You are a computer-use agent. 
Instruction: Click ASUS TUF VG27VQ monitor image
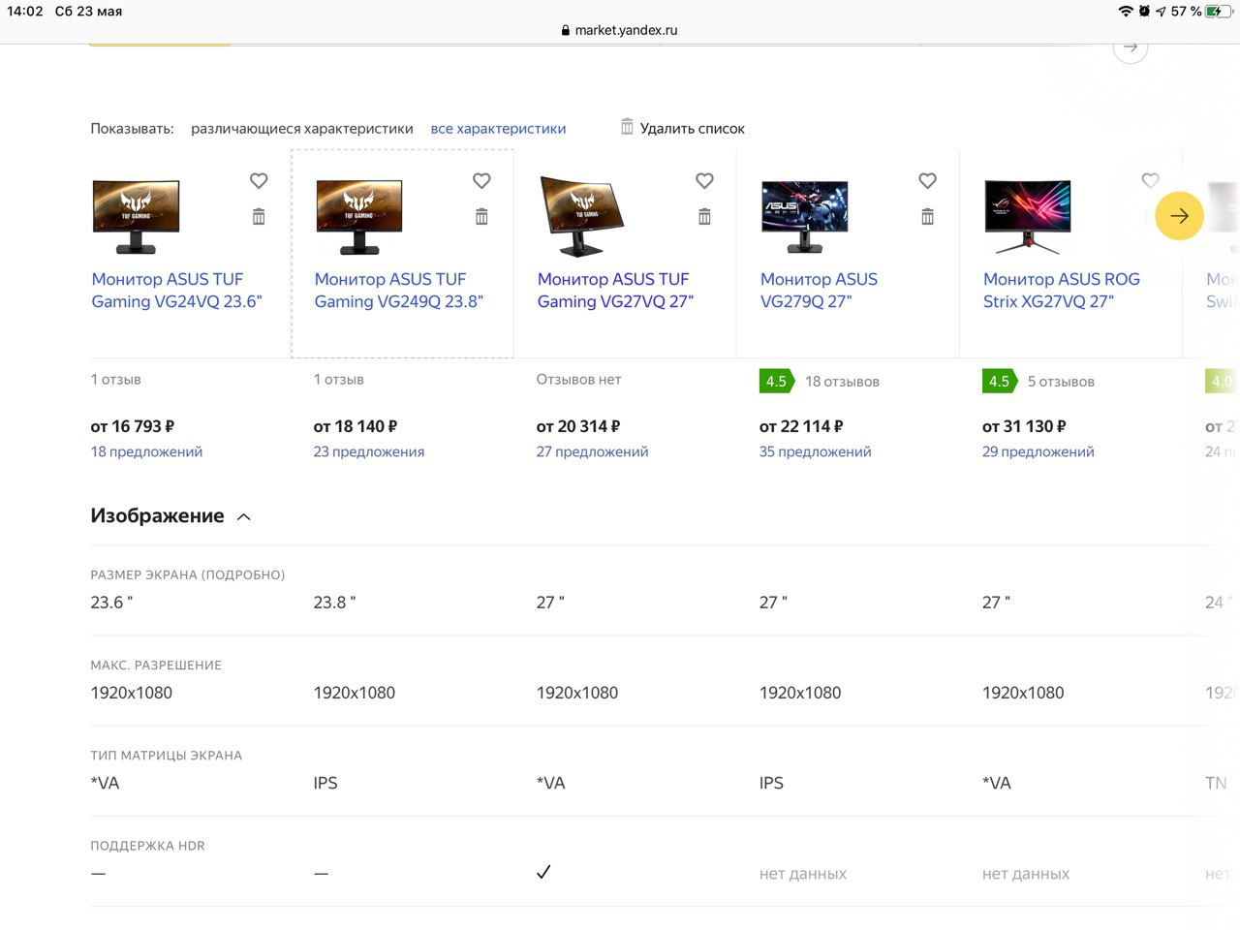click(581, 216)
